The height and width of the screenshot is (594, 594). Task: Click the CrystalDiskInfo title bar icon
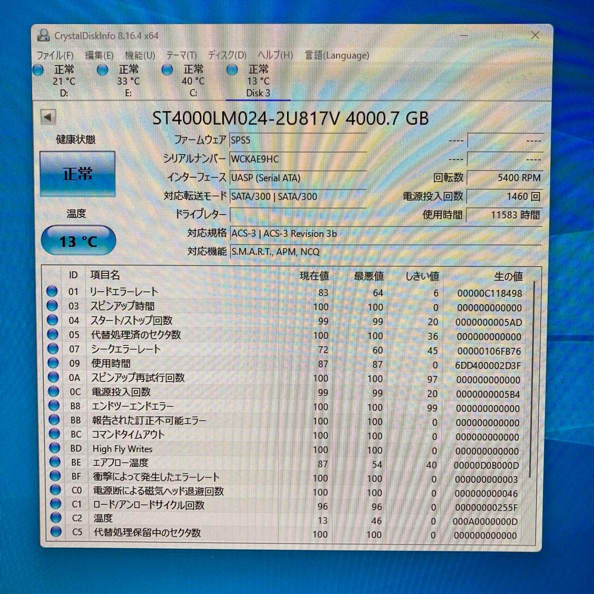[43, 36]
